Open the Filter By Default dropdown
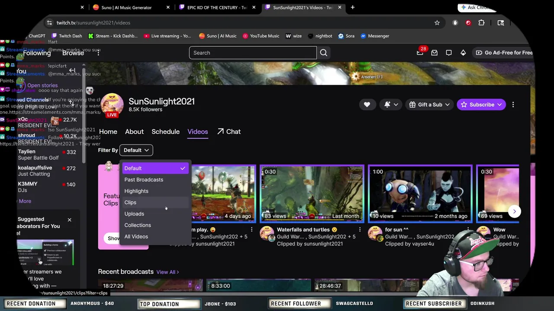 pyautogui.click(x=136, y=150)
